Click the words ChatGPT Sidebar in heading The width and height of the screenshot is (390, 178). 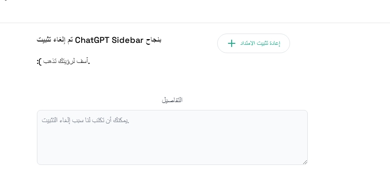pyautogui.click(x=109, y=40)
